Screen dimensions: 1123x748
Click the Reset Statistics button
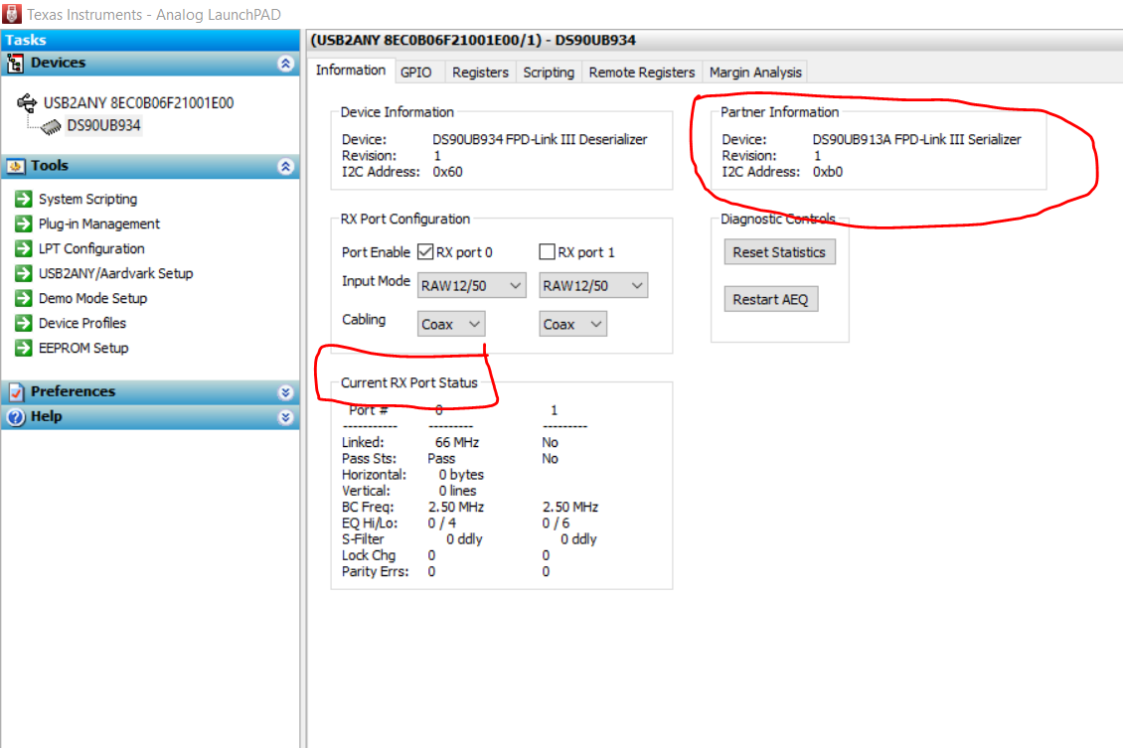point(779,252)
